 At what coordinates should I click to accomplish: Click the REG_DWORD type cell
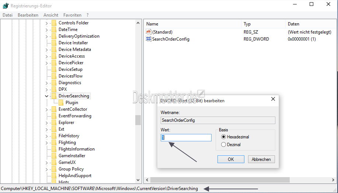pos(256,39)
